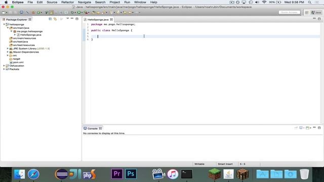
Task: Click the green G toolbar icon
Action: tap(38, 13)
